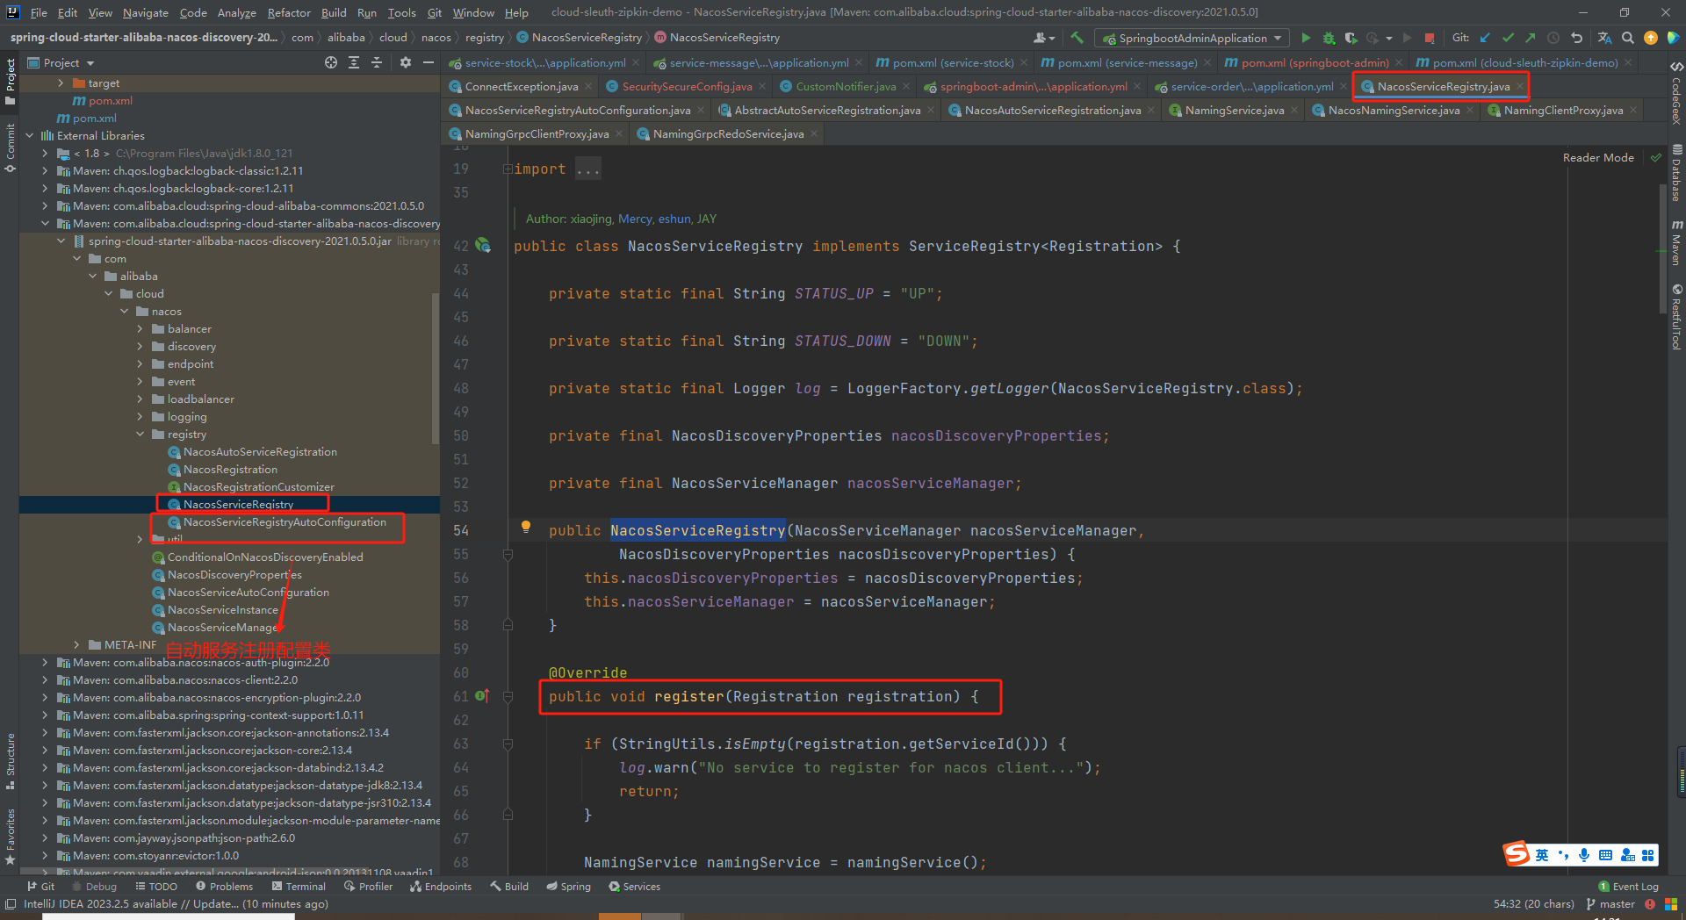Select NacosDiscoveryProperties in the project tree
Image resolution: width=1686 pixels, height=920 pixels.
tap(234, 575)
